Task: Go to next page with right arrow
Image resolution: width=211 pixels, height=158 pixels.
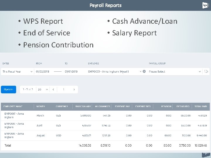Action: (x=74, y=90)
